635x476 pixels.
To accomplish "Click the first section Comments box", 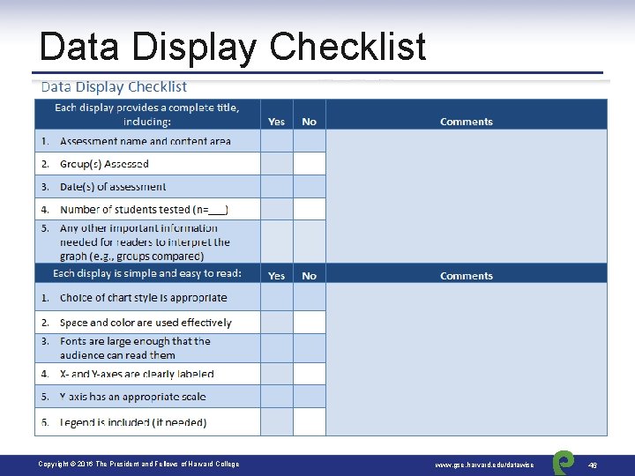I will pos(467,197).
